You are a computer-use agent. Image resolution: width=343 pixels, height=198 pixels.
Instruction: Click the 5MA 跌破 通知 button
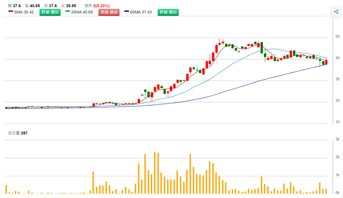click(50, 12)
